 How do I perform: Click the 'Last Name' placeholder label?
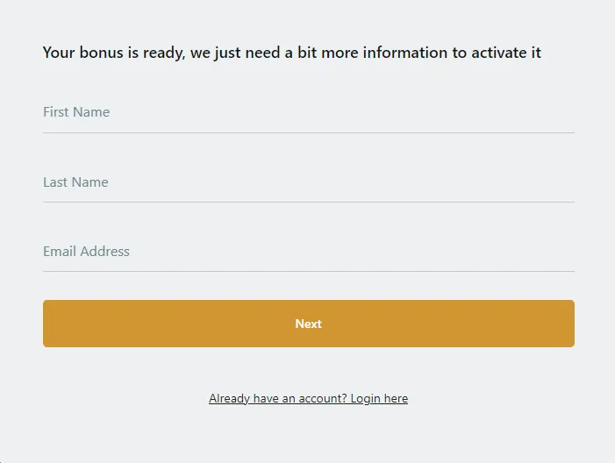coord(75,182)
